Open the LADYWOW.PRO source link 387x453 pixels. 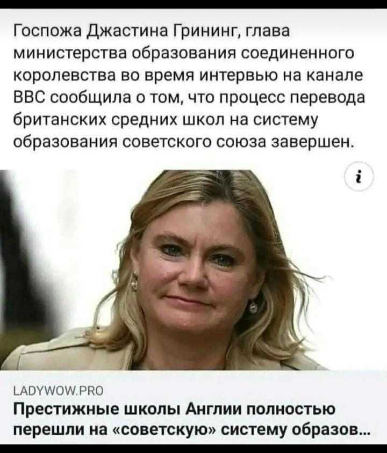click(x=59, y=391)
